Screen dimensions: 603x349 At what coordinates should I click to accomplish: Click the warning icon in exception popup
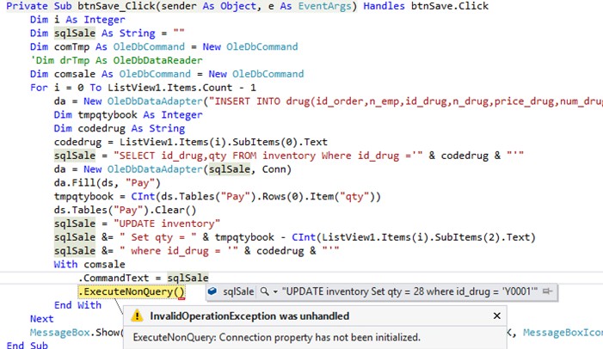pyautogui.click(x=137, y=316)
